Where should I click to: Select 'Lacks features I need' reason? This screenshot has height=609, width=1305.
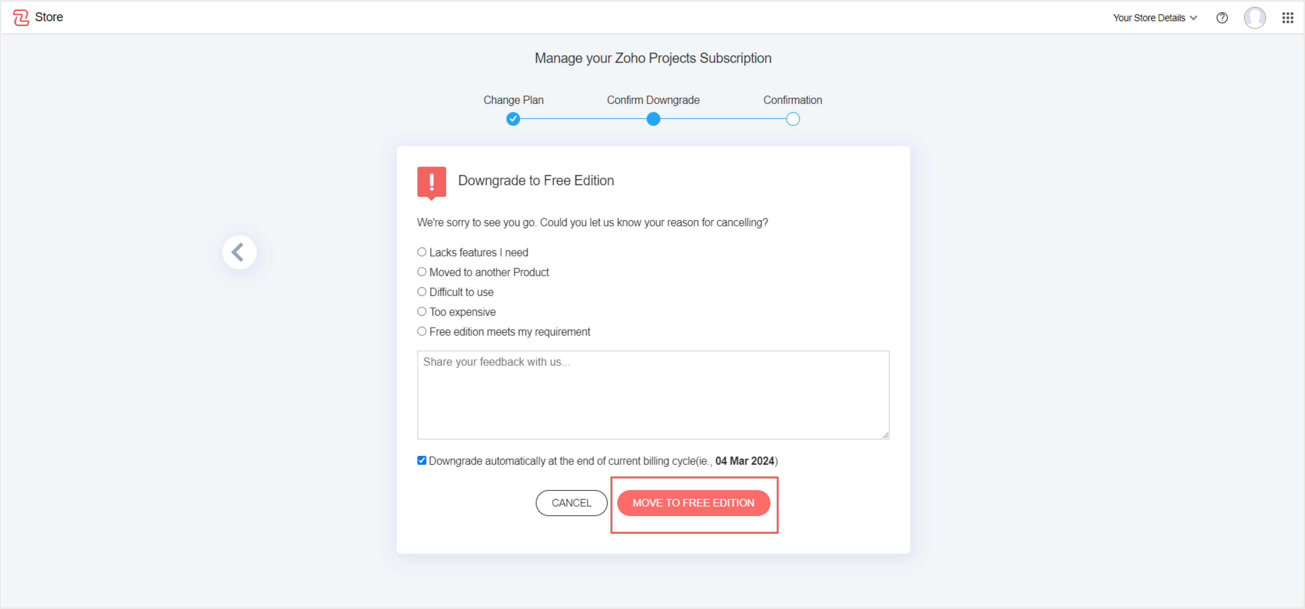[422, 252]
